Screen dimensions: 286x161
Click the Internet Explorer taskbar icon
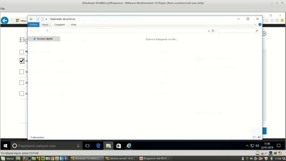(x=129, y=146)
